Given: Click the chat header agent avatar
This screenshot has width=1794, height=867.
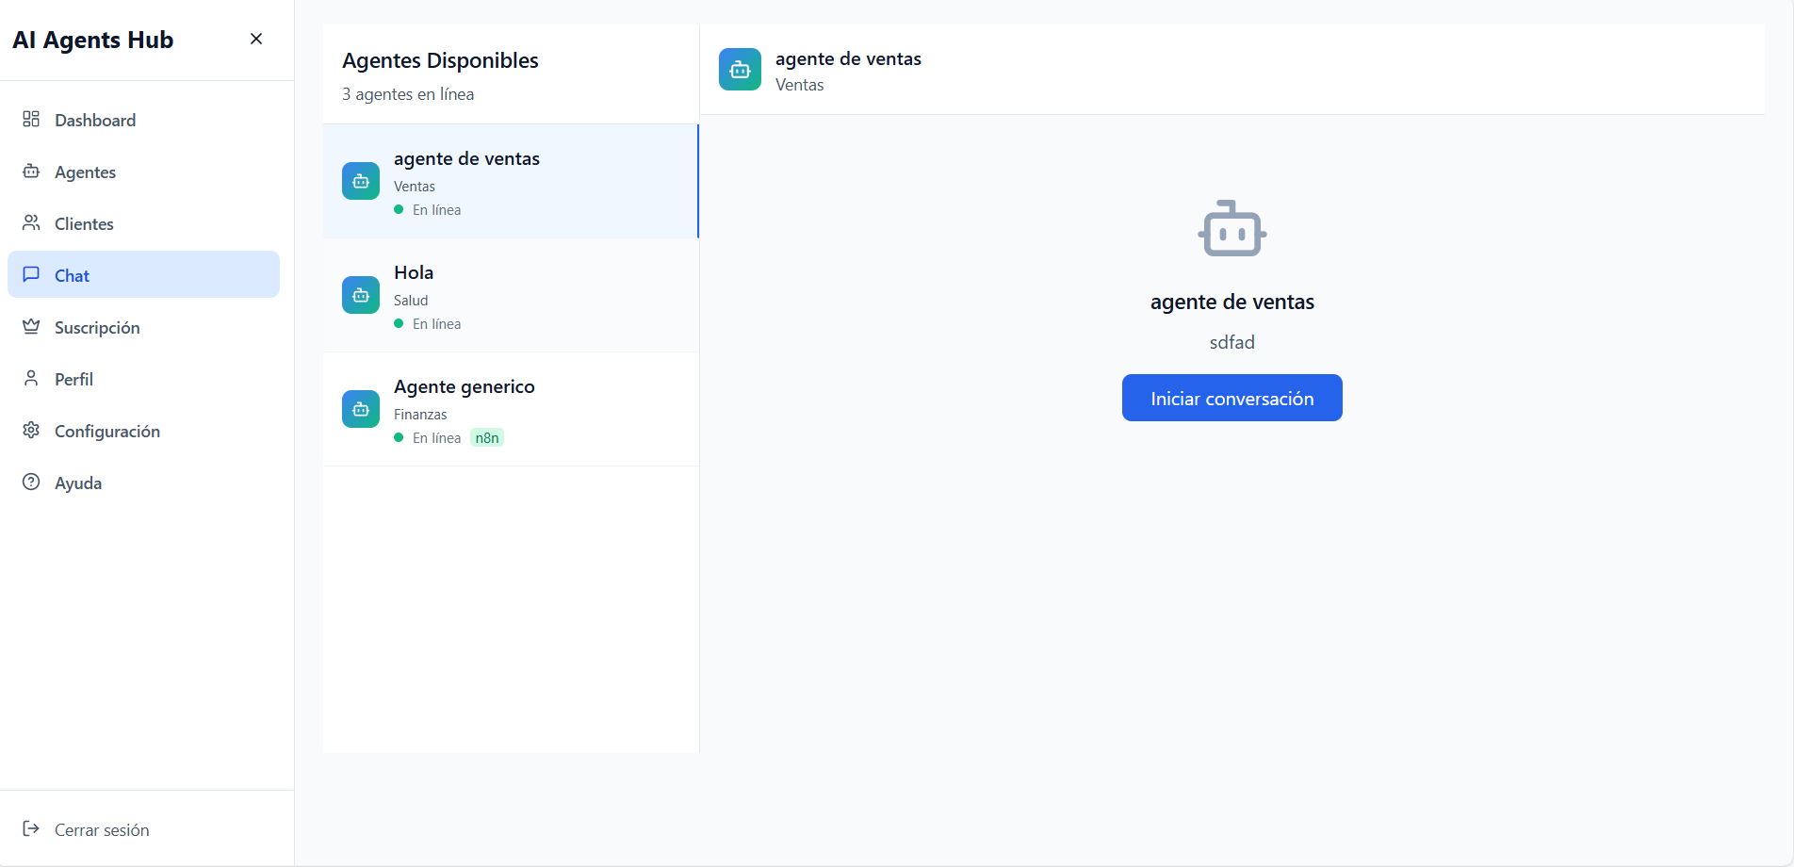Looking at the screenshot, I should point(740,70).
